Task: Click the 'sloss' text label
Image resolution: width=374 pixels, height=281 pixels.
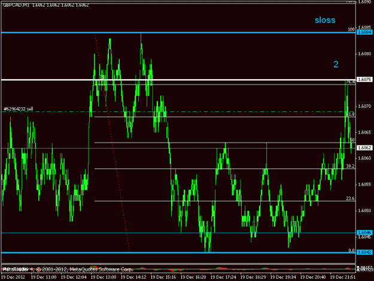Action: tap(325, 20)
